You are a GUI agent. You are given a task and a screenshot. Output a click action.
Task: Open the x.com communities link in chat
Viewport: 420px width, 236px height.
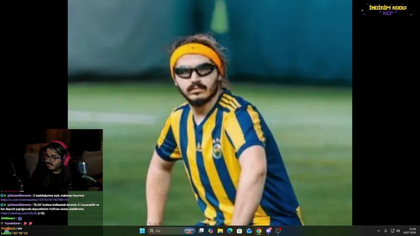click(35, 200)
